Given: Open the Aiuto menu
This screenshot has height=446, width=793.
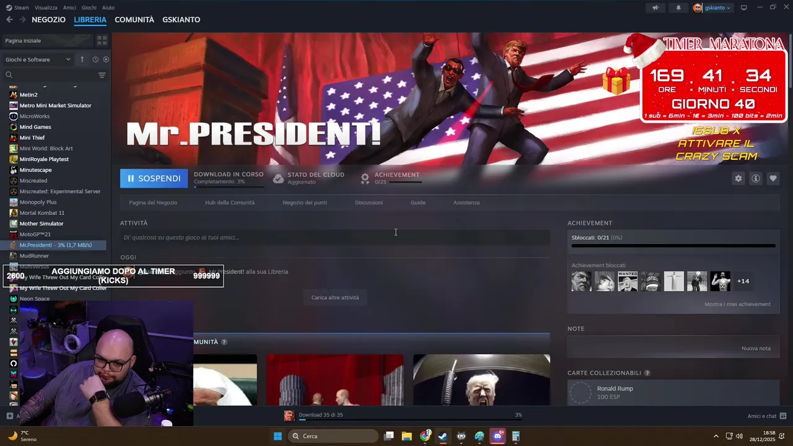Looking at the screenshot, I should [108, 7].
